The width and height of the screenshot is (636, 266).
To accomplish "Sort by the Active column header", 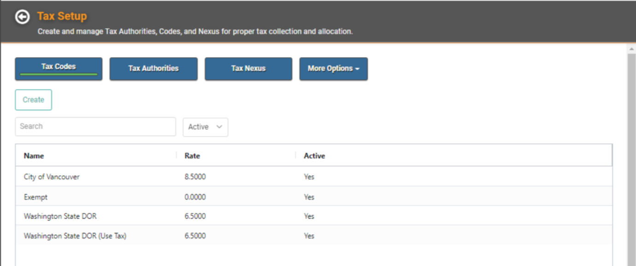I will (314, 156).
